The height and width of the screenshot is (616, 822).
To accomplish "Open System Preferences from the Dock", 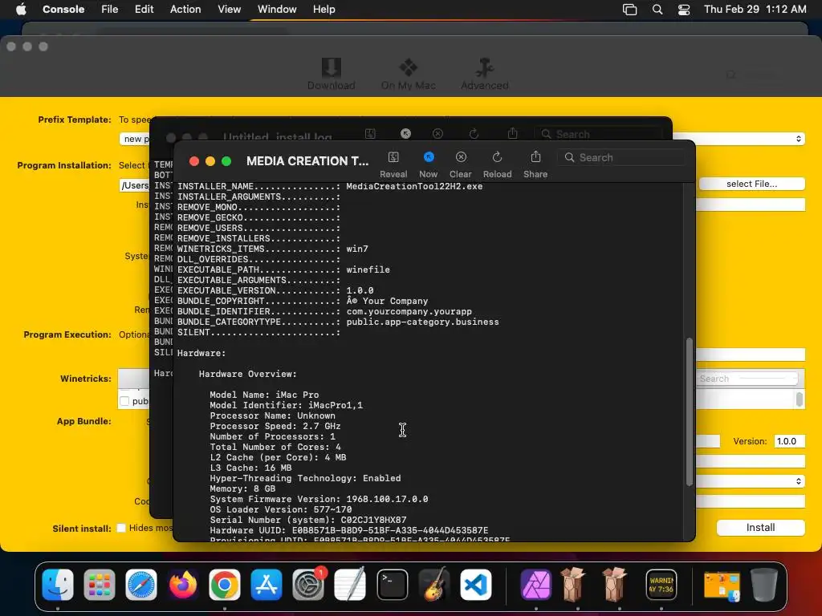I will pos(308,585).
